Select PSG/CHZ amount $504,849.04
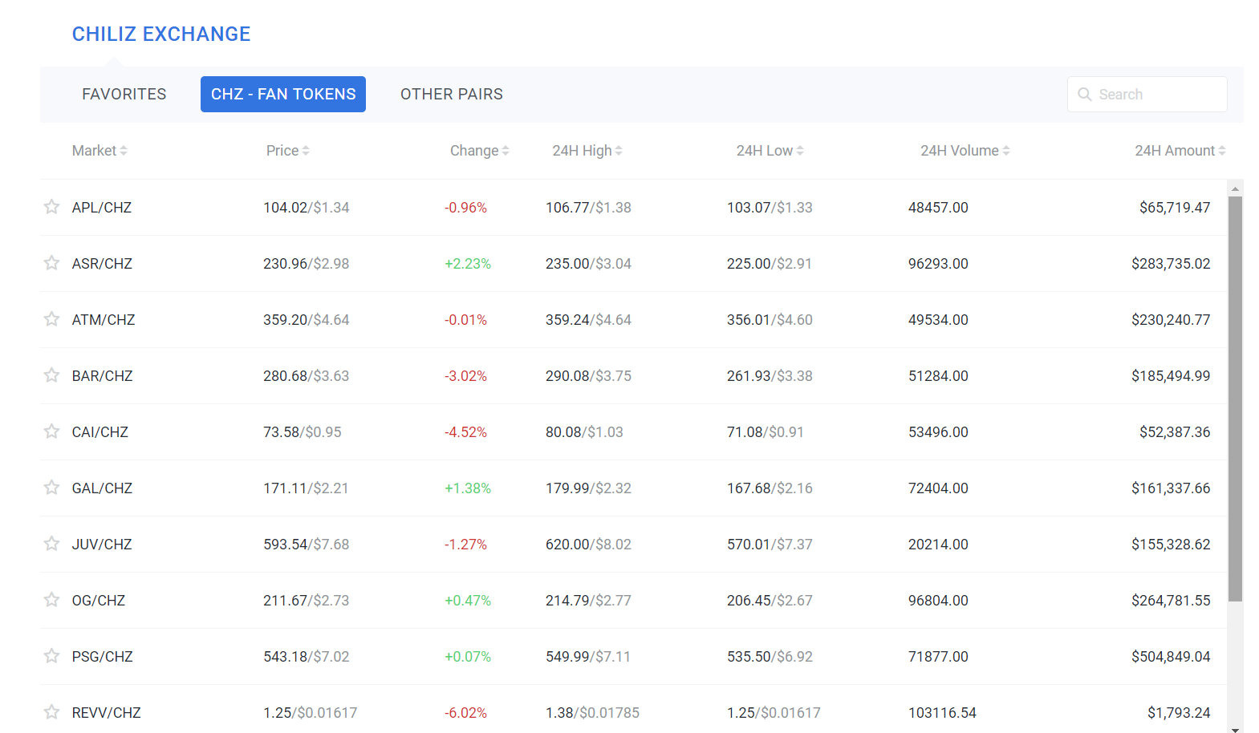The width and height of the screenshot is (1259, 733). coord(1171,656)
